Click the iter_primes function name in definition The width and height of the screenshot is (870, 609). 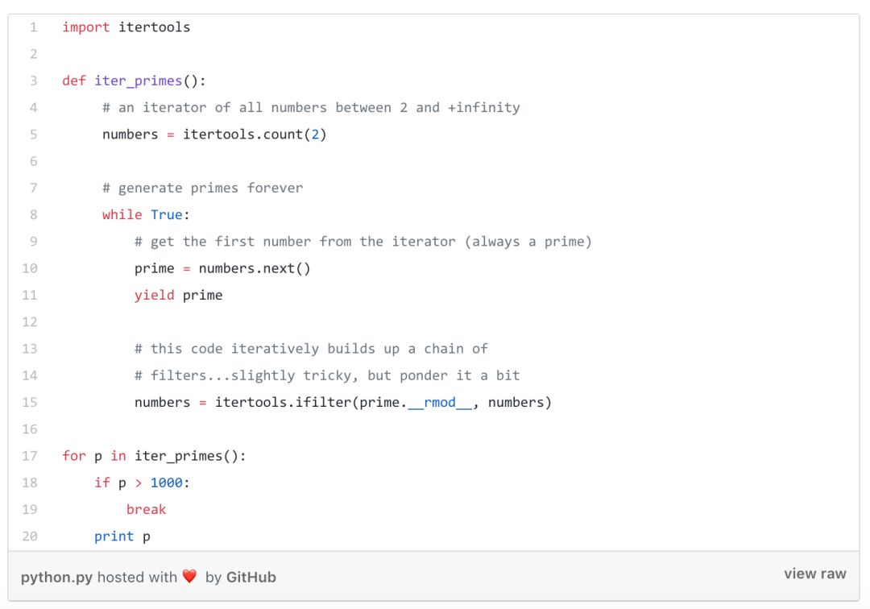(x=139, y=81)
